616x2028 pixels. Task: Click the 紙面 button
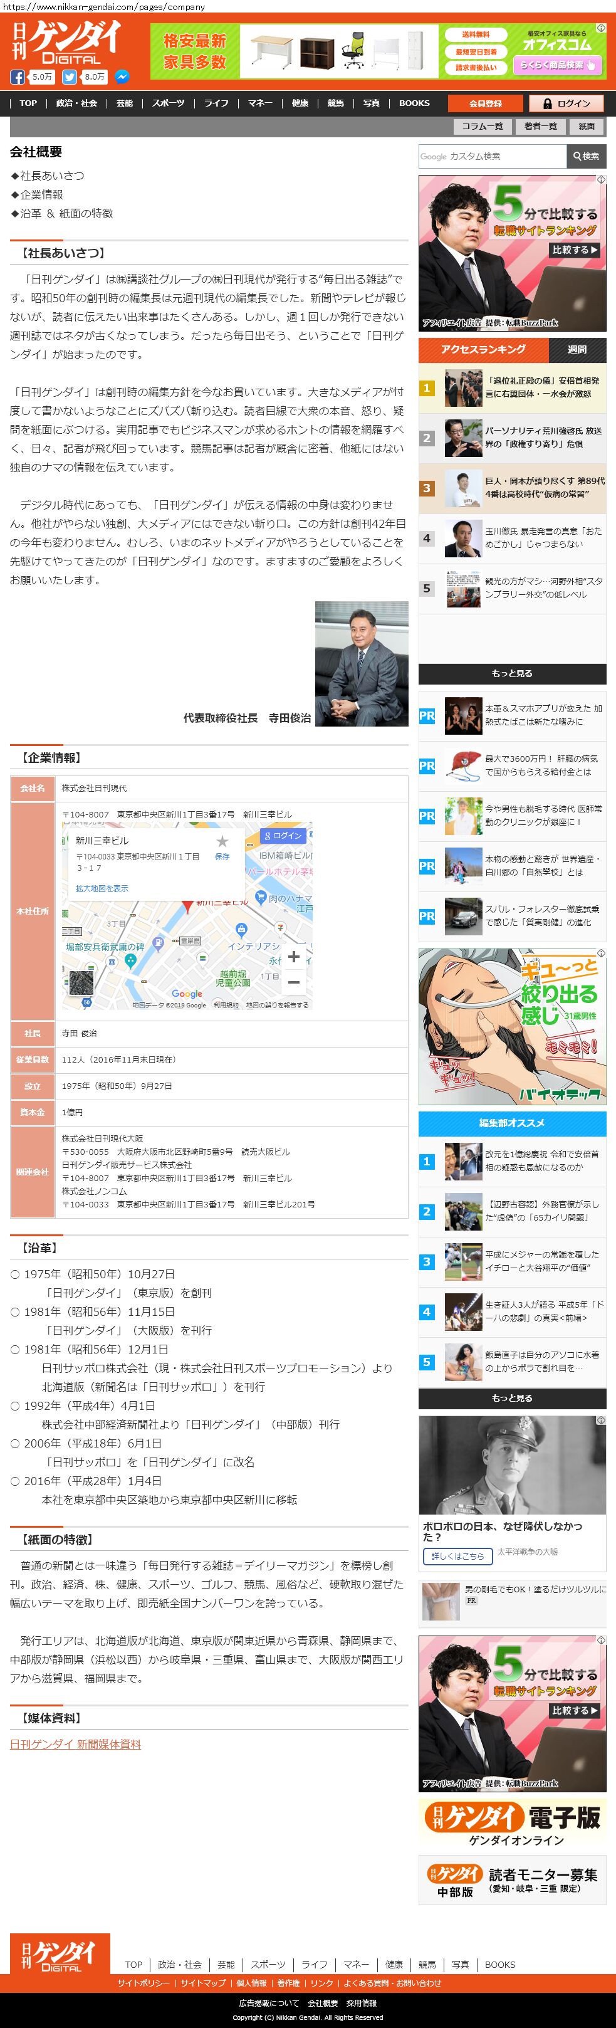point(587,126)
